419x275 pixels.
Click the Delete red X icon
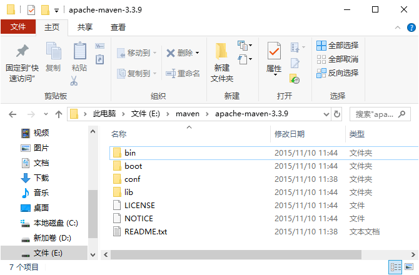click(x=171, y=53)
